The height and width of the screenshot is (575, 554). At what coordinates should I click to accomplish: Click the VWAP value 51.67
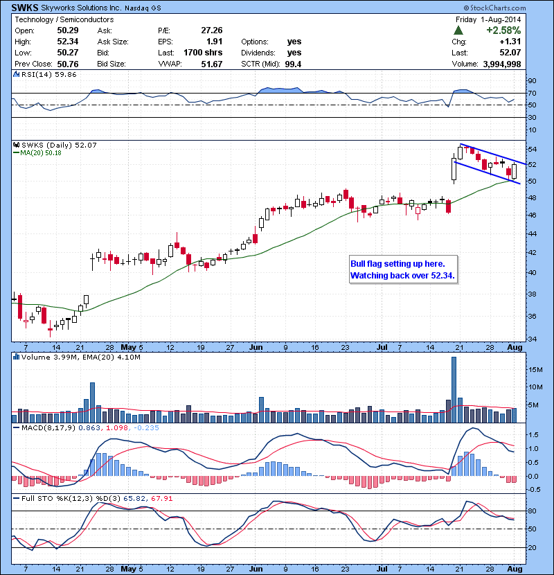click(211, 64)
